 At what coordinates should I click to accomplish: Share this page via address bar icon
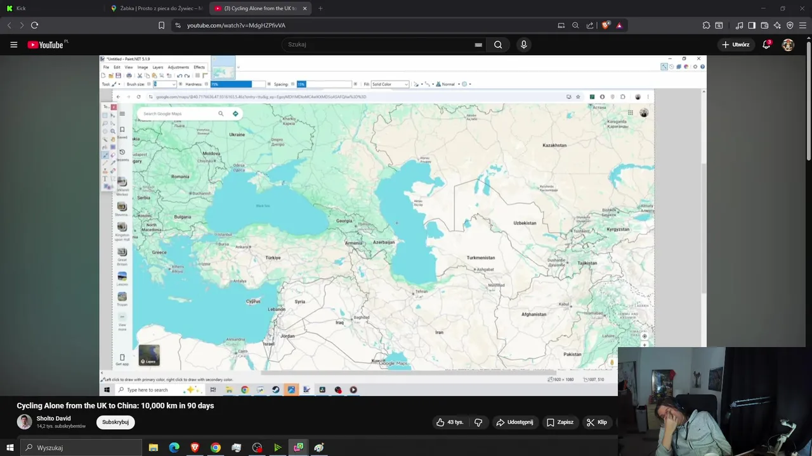coord(590,25)
